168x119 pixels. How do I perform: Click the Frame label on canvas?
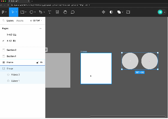84,51
